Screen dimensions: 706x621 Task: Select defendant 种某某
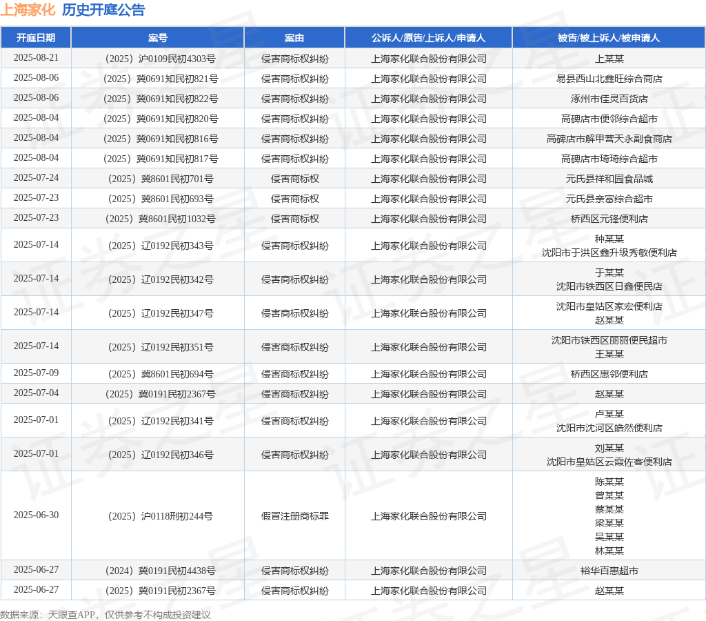tap(609, 239)
